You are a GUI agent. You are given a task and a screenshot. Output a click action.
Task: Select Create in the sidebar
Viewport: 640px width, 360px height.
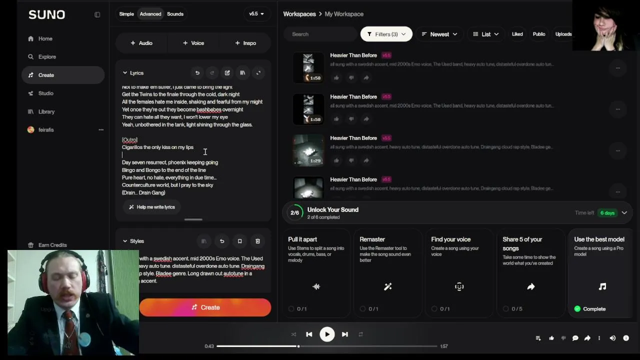point(63,75)
